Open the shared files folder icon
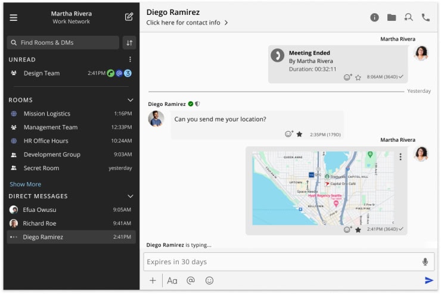This screenshot has height=294, width=441. click(x=392, y=17)
